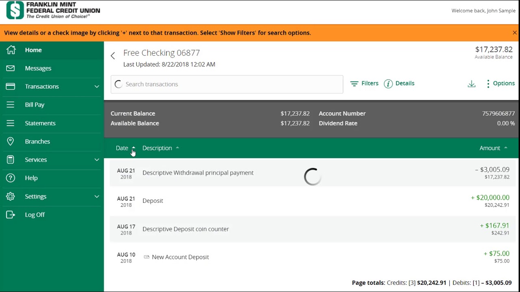Open the Branches menu item
520x292 pixels.
(x=52, y=141)
